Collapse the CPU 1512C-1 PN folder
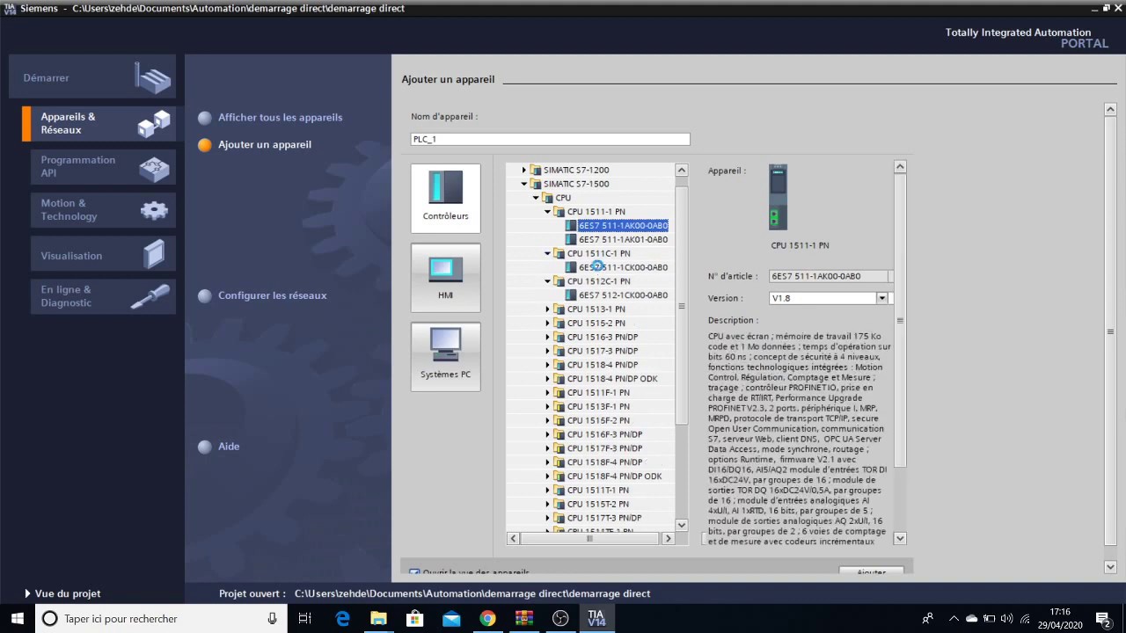The height and width of the screenshot is (633, 1126). tap(547, 281)
